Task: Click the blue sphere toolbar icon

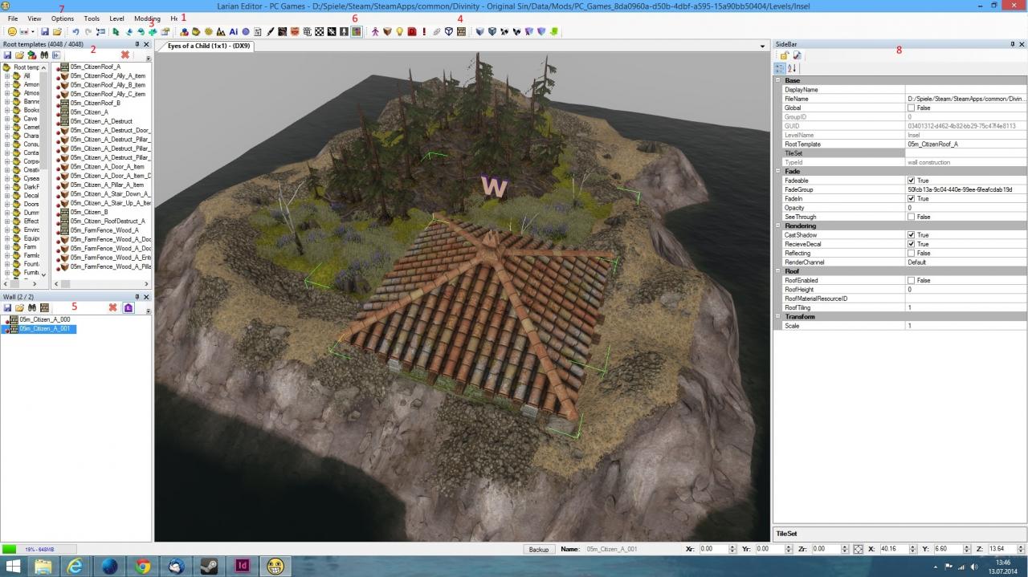Action: tap(246, 31)
